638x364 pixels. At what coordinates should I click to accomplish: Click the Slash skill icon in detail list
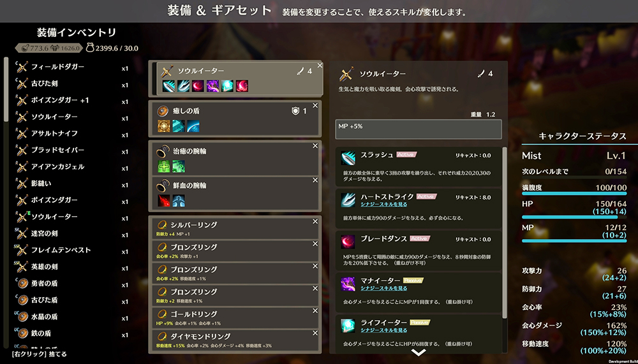[x=348, y=157]
